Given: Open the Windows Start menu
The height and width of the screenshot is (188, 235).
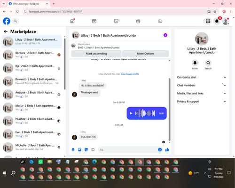Looking at the screenshot, I should point(4,173).
